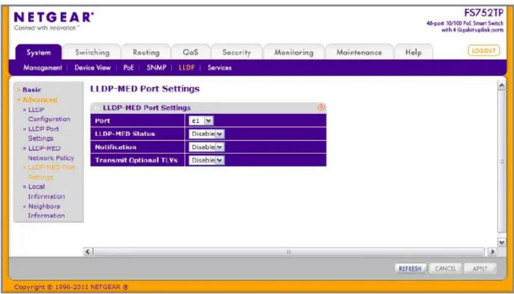Open Neighbors Information in sidebar
Screen dimensions: 514x294
[46, 211]
